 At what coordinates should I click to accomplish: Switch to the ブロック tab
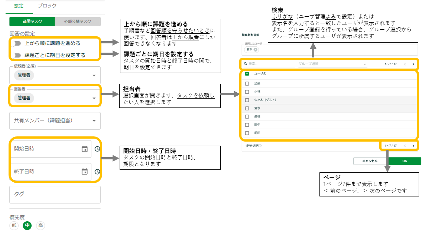pos(47,6)
